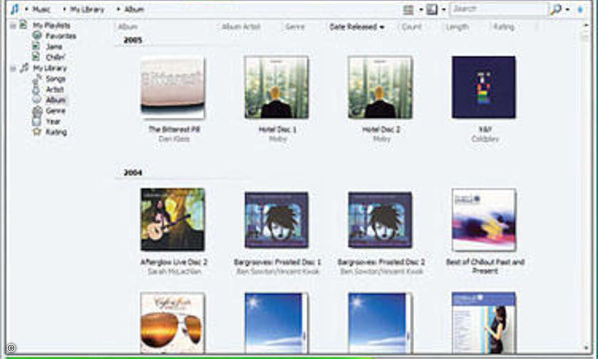Click the music note library icon
Image resolution: width=598 pixels, height=359 pixels.
click(x=14, y=9)
